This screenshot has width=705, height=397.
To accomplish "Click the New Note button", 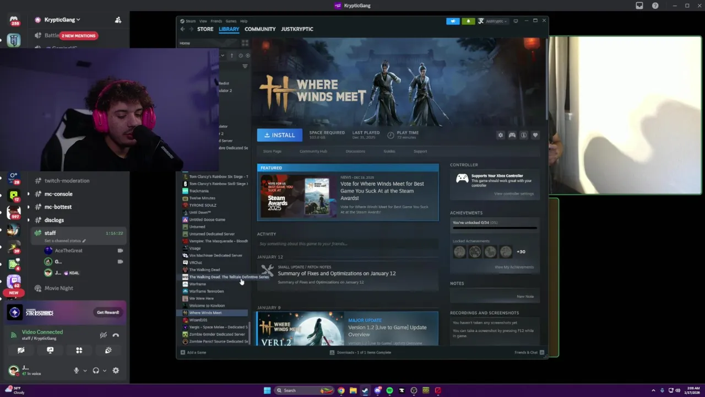I will pyautogui.click(x=525, y=296).
